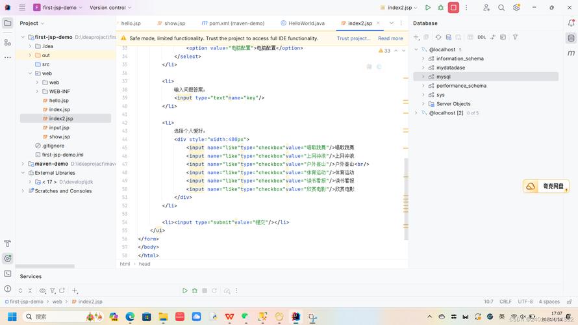Viewport: 578px width, 325px height.
Task: Click the debug bug icon in top toolbar
Action: tap(440, 7)
